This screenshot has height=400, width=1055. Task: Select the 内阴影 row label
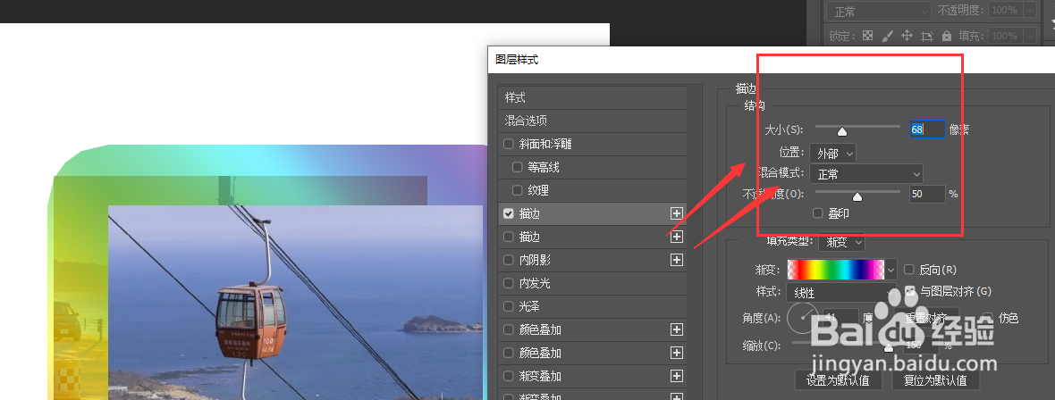535,260
